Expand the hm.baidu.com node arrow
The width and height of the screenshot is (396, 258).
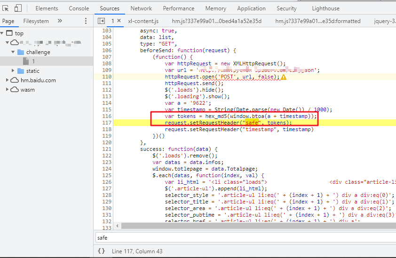click(8, 80)
